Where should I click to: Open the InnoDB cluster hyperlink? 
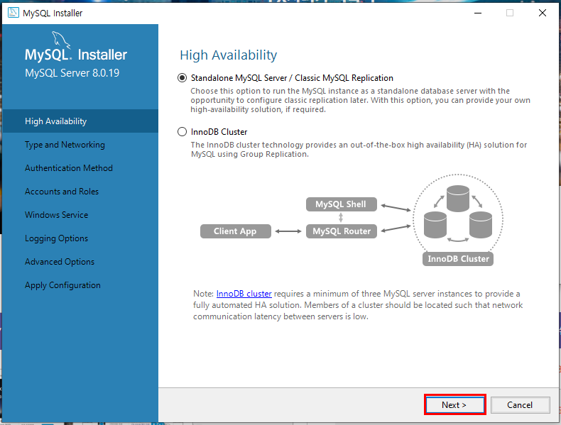(244, 294)
